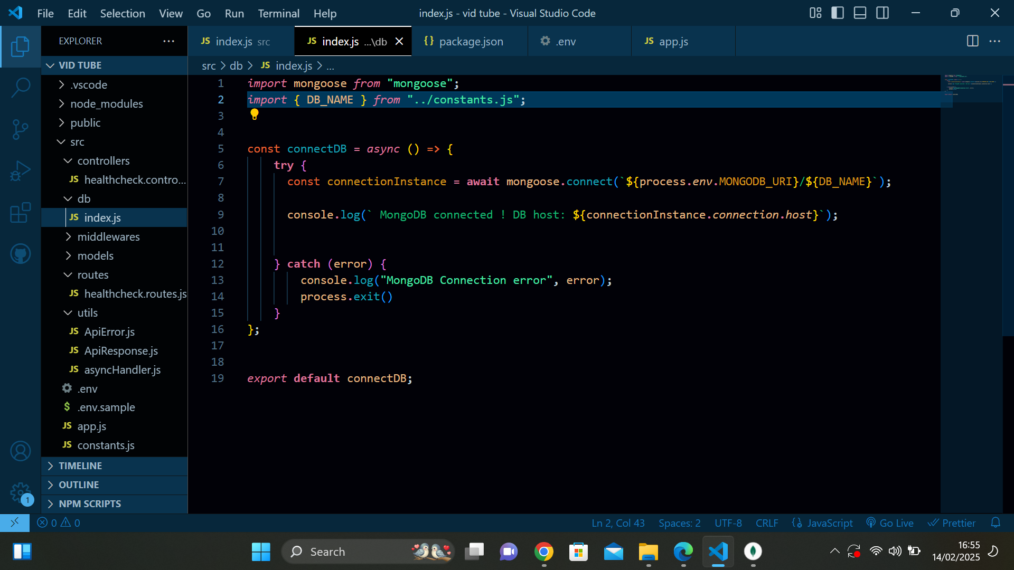Open the GitHub view in activity bar
1014x570 pixels.
20,254
